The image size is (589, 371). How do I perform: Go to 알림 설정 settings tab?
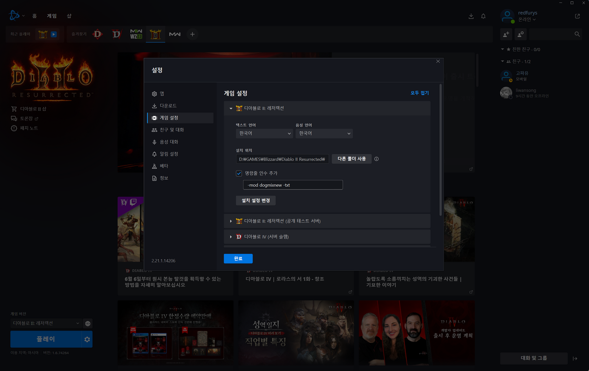180,154
